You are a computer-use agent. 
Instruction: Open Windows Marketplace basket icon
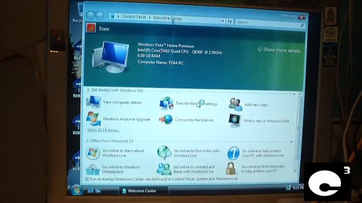click(x=93, y=169)
